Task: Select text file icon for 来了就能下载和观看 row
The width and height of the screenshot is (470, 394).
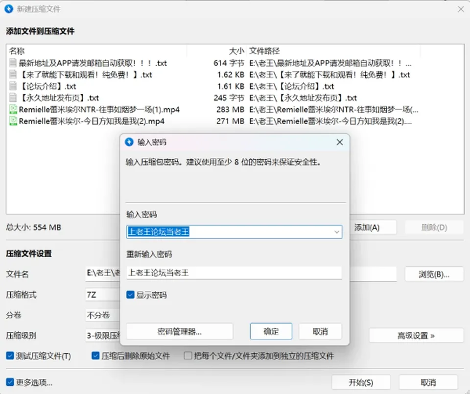Action: click(13, 74)
